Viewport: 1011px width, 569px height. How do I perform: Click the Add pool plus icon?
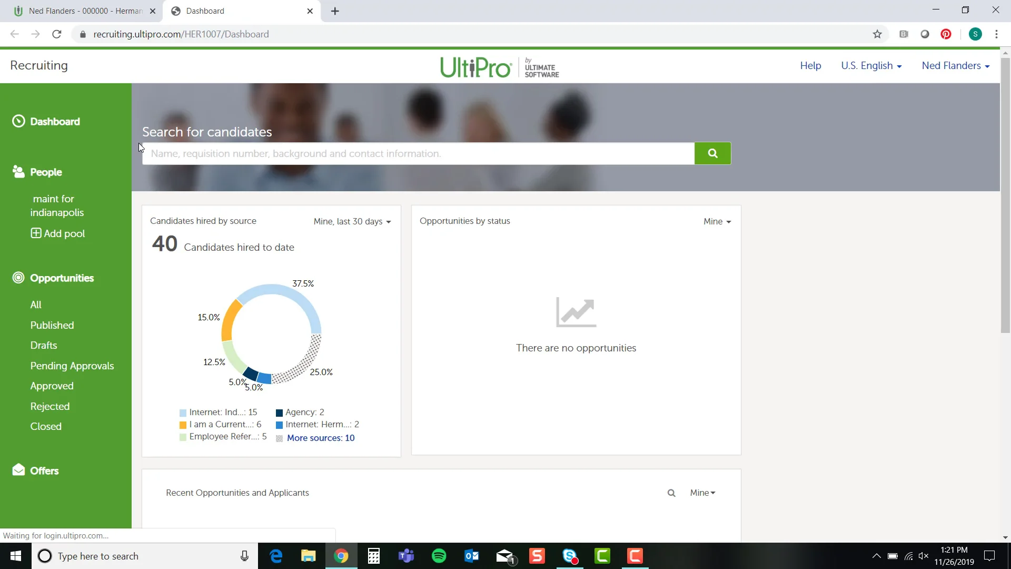pos(36,233)
